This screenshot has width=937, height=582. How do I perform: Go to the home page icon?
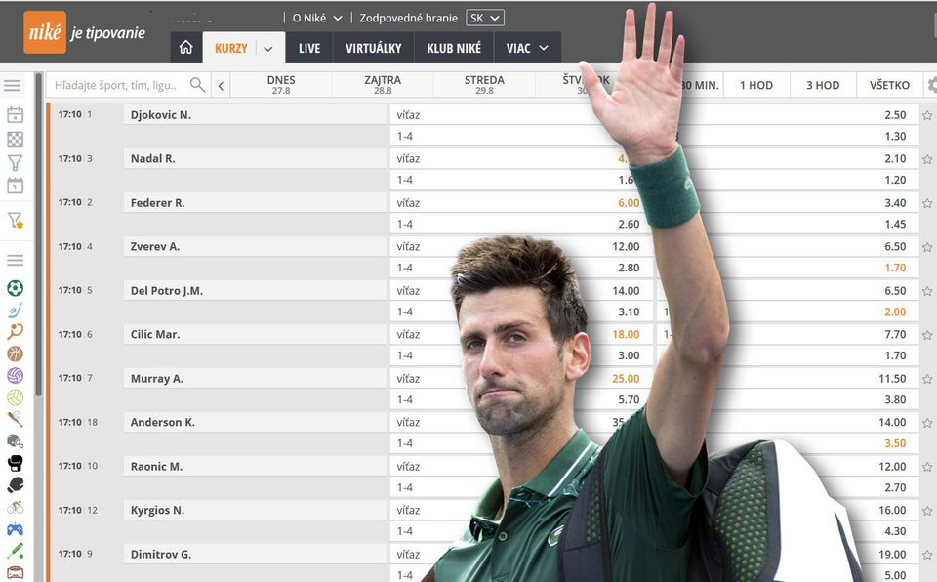[185, 48]
